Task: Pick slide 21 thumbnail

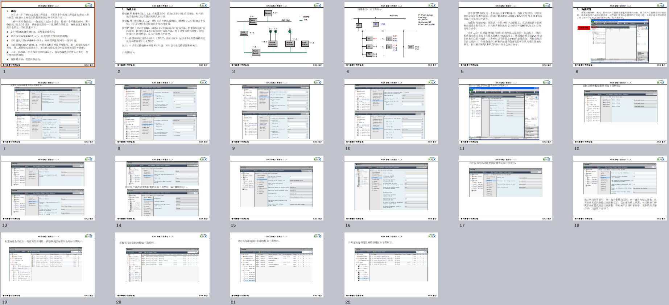Action: pyautogui.click(x=276, y=265)
